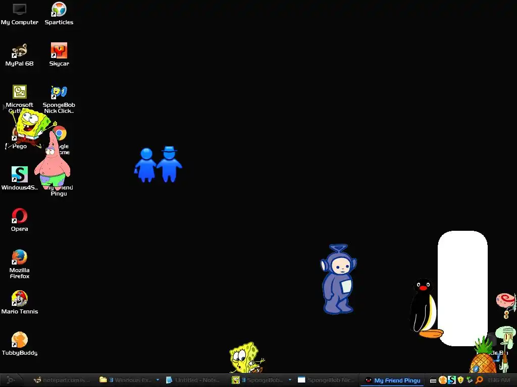Open the Windows4S 'S' tray icon
The width and height of the screenshot is (517, 387).
click(452, 380)
